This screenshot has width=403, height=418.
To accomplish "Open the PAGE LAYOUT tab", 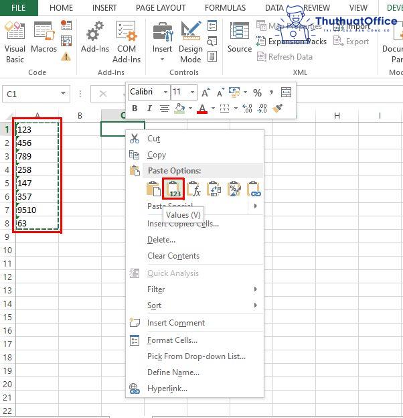I will tap(161, 8).
